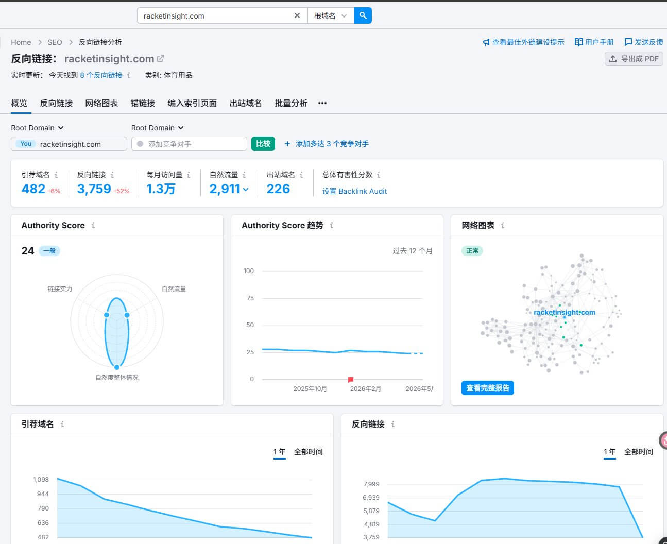The width and height of the screenshot is (667, 544).
Task: Click the 482 referring domains value
Action: [x=33, y=189]
